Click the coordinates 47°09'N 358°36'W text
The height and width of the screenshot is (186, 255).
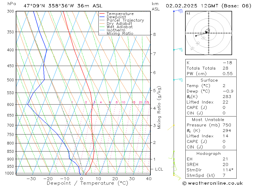49,6
